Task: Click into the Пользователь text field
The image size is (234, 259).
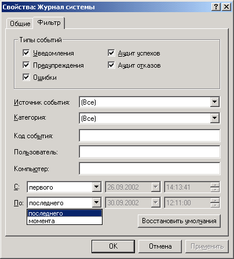Action: [x=149, y=152]
